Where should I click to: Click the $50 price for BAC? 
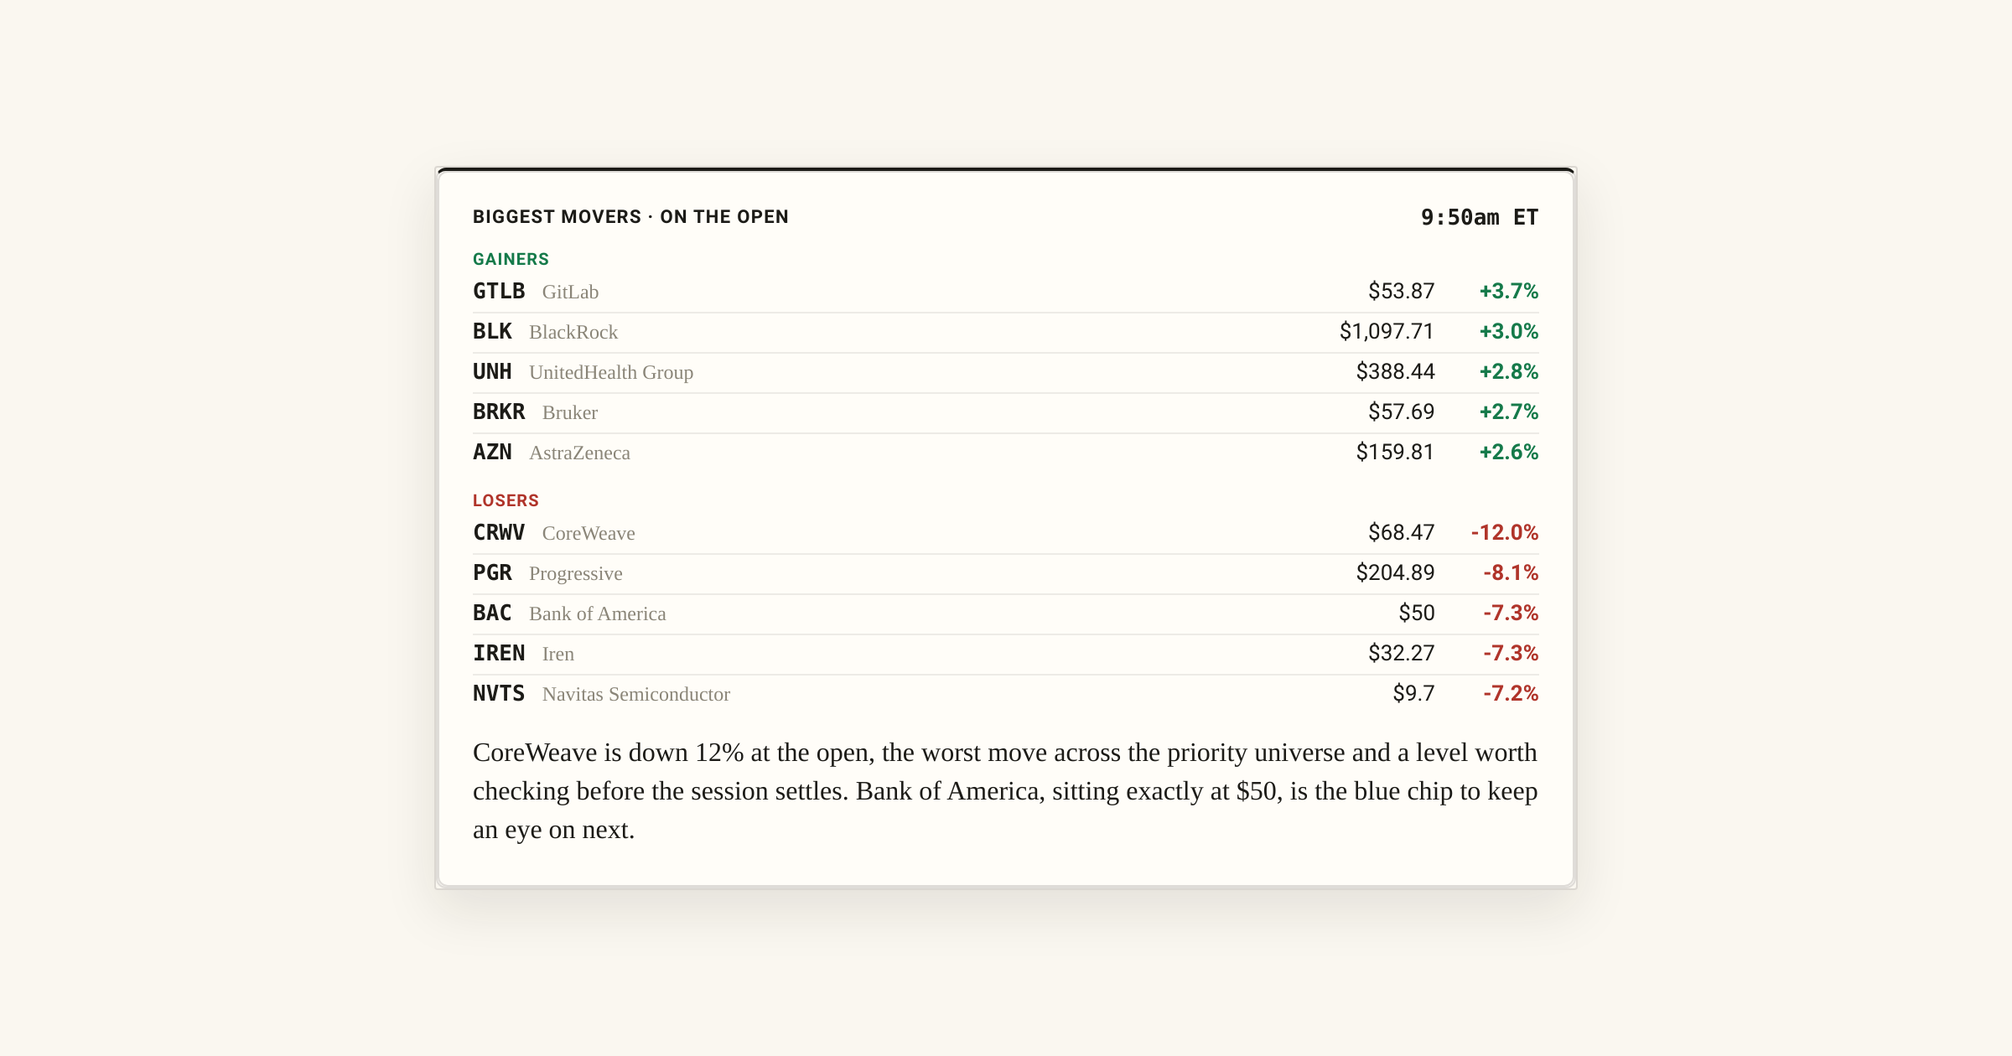click(1416, 613)
